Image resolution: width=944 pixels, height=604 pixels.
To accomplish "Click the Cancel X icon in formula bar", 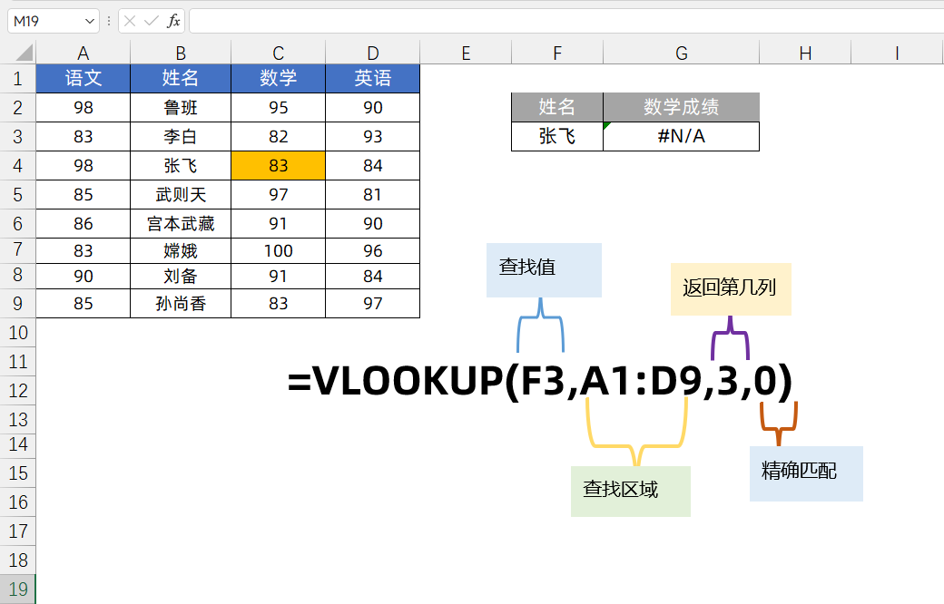I will point(131,21).
